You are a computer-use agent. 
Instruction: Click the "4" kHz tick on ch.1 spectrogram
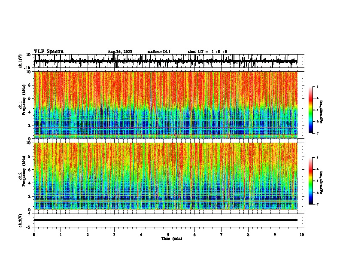click(x=30, y=112)
